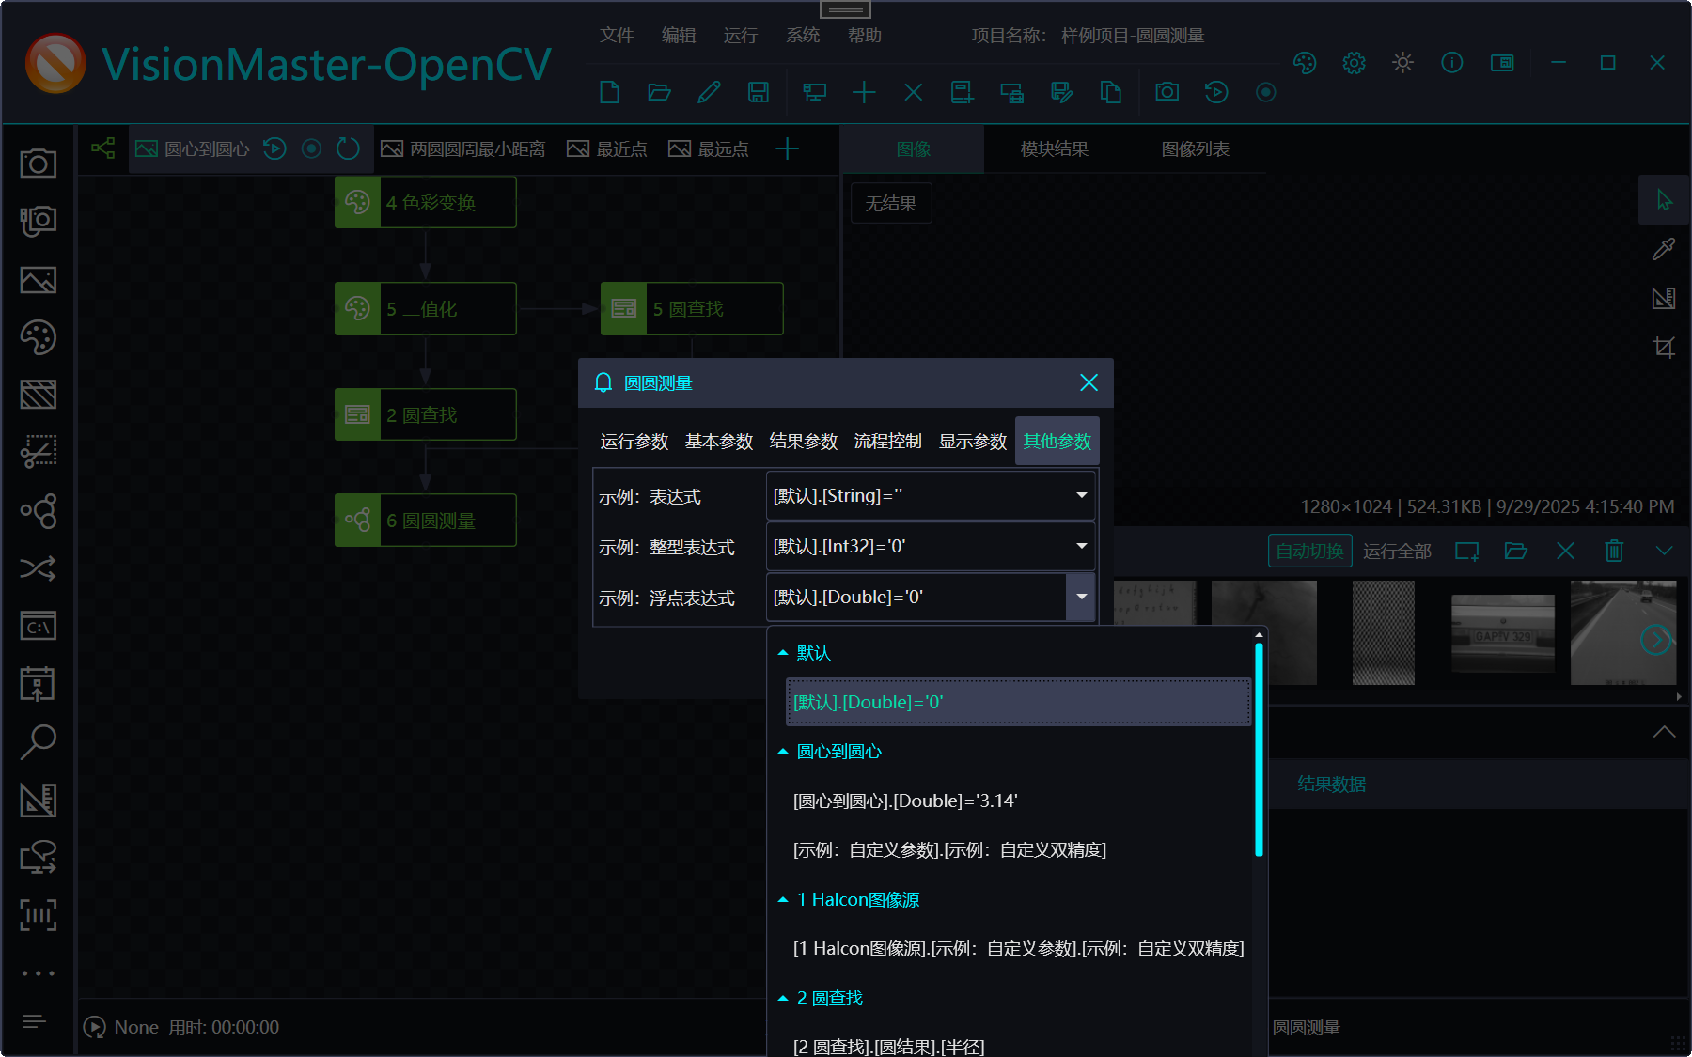Click the 无结果 button in image panel

pyautogui.click(x=891, y=203)
